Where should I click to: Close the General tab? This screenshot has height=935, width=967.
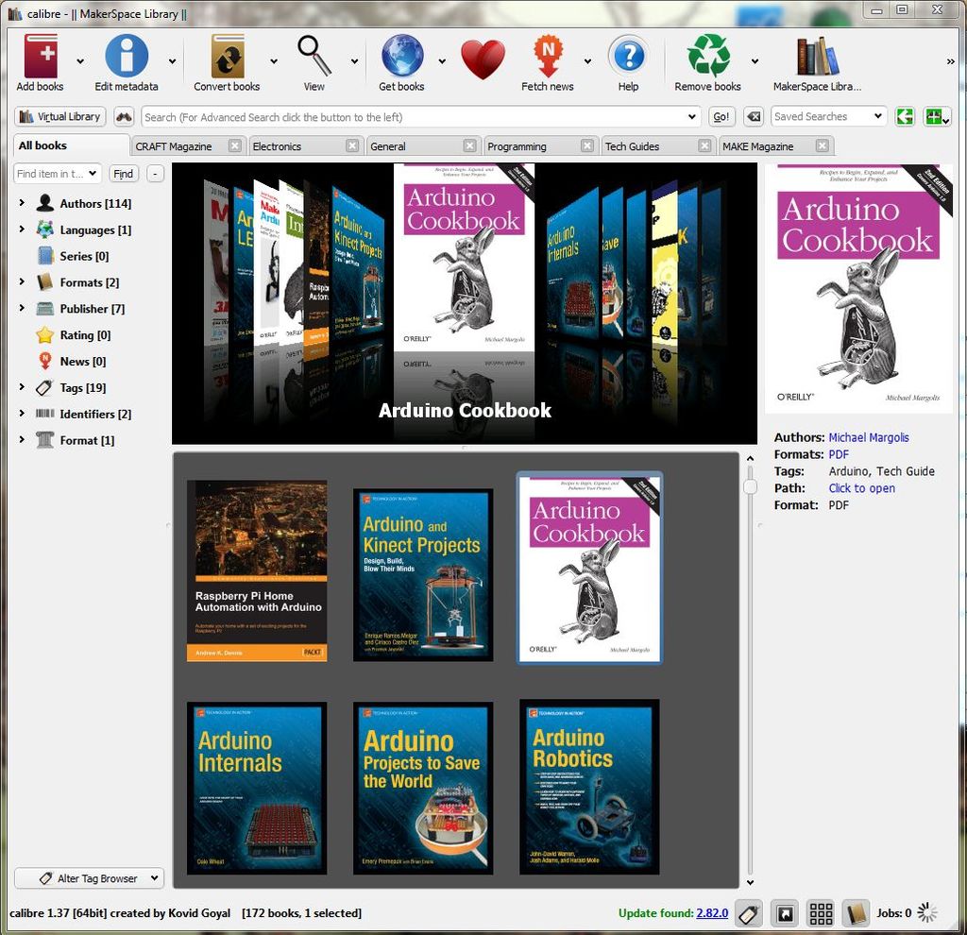(x=470, y=145)
